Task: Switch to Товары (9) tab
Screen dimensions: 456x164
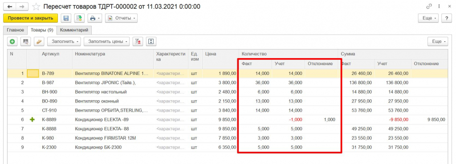Action: (x=42, y=30)
